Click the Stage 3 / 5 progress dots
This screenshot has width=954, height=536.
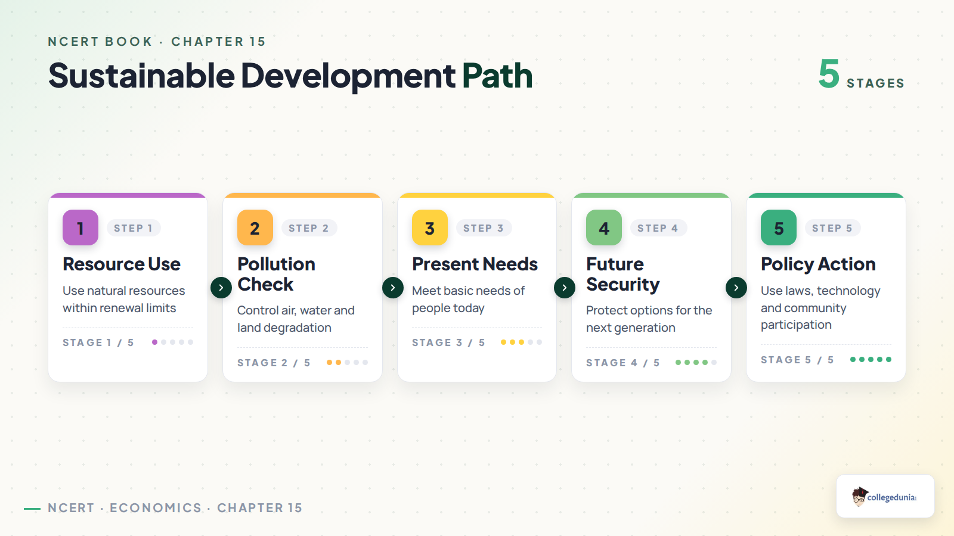pos(522,342)
